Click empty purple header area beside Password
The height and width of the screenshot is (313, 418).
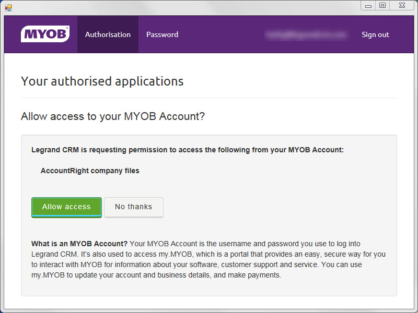pyautogui.click(x=219, y=34)
